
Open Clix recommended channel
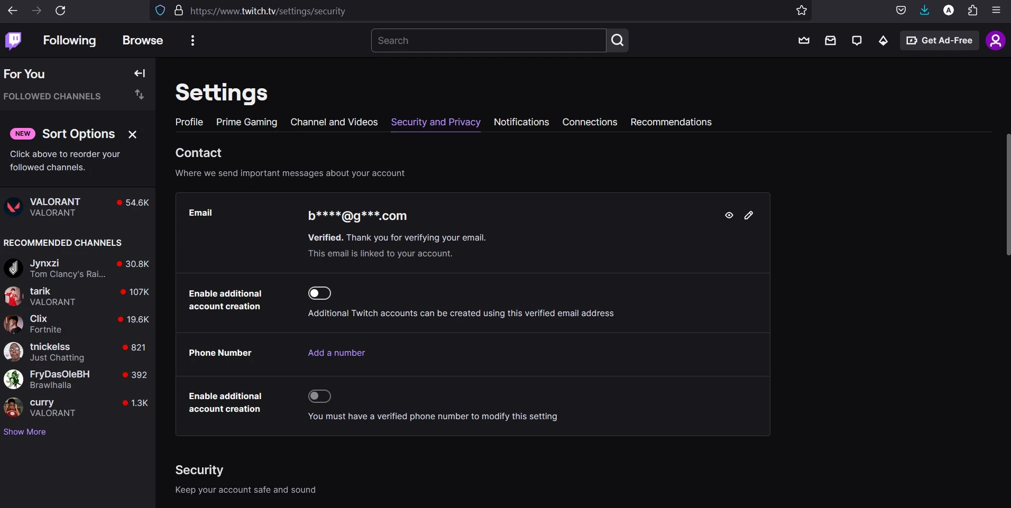78,324
